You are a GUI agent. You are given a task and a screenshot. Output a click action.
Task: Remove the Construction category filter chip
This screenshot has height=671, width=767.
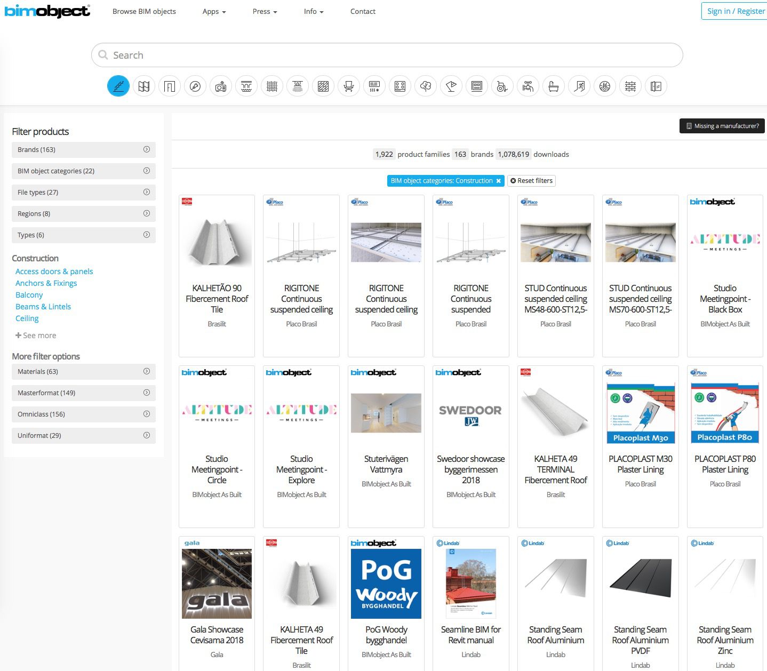(x=498, y=180)
